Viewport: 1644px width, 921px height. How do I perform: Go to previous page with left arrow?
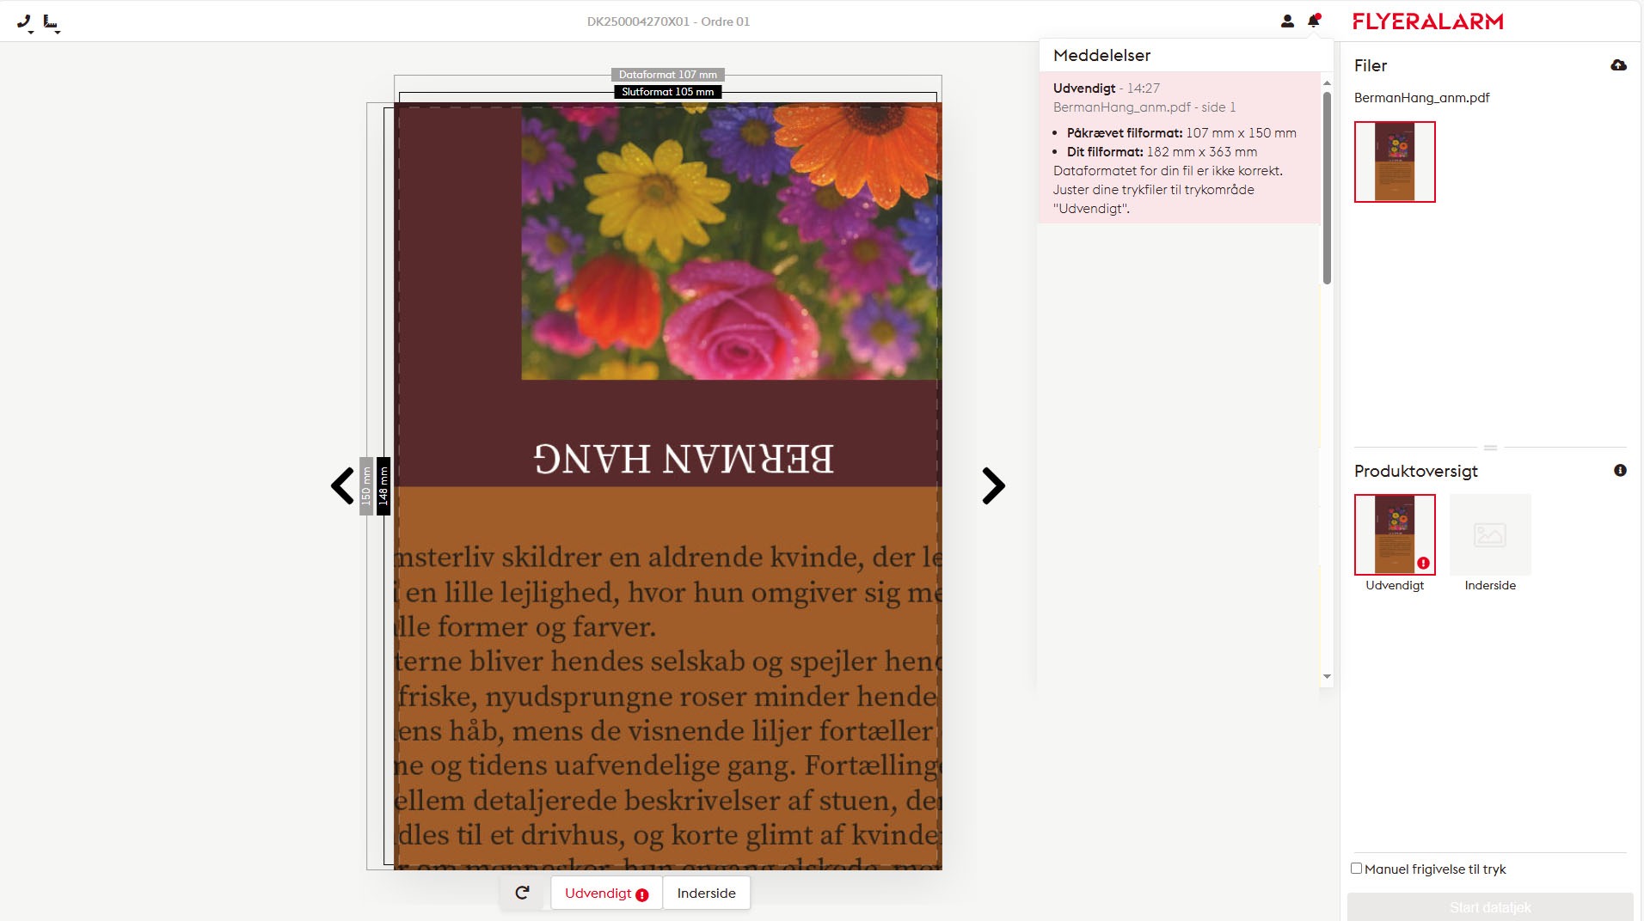342,485
